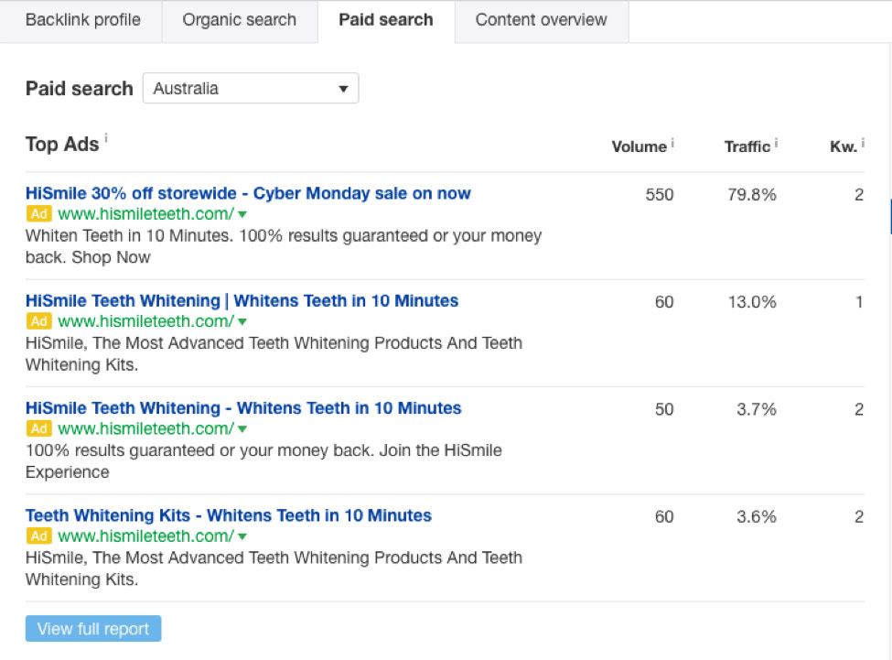Switch to the Backlink profile tab
The width and height of the screenshot is (892, 660).
(x=82, y=20)
